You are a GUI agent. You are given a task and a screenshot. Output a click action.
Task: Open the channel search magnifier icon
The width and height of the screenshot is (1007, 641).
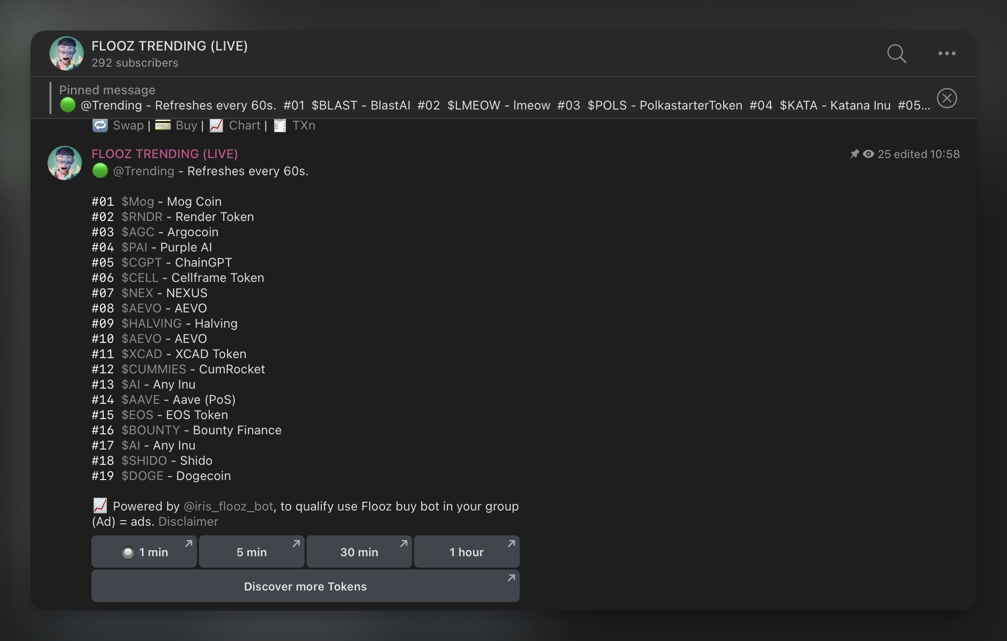[x=897, y=53]
